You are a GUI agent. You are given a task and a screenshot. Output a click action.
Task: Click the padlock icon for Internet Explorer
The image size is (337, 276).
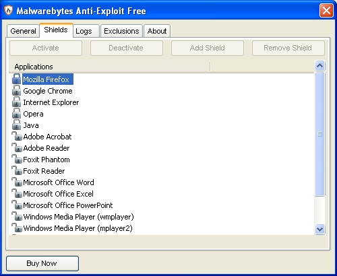click(16, 102)
